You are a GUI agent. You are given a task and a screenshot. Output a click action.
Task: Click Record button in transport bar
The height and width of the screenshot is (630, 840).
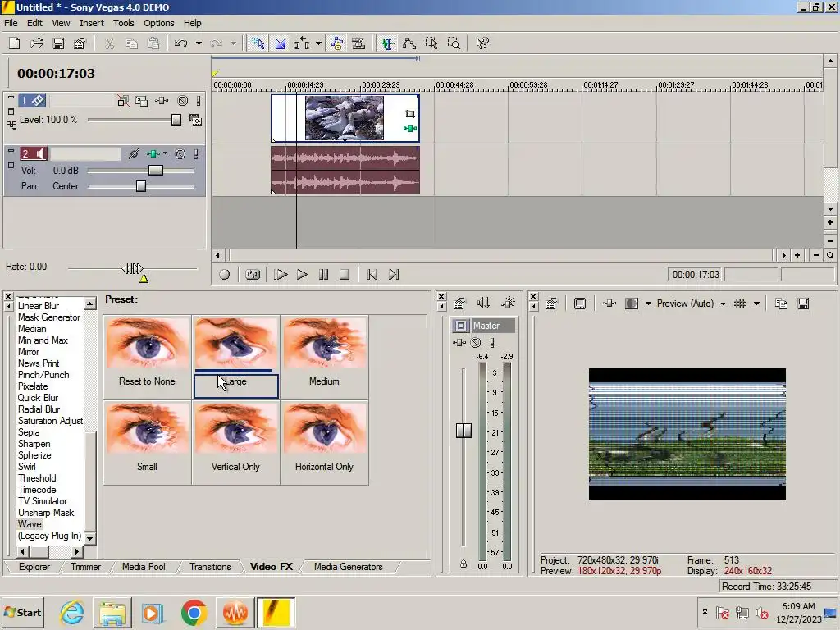[225, 275]
